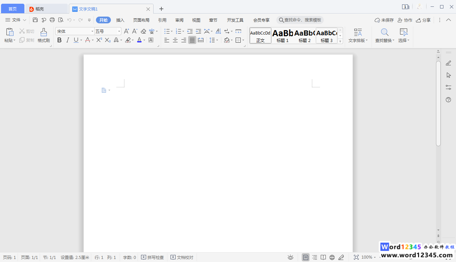Click the Text Layout (文字排版) icon
Image resolution: width=456 pixels, height=262 pixels.
pos(358,32)
